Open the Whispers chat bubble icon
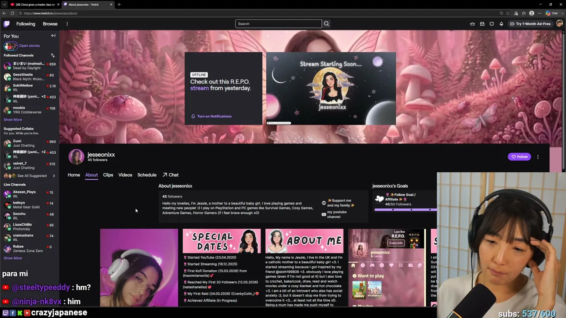Viewport: 566px width, 318px height. (x=492, y=24)
